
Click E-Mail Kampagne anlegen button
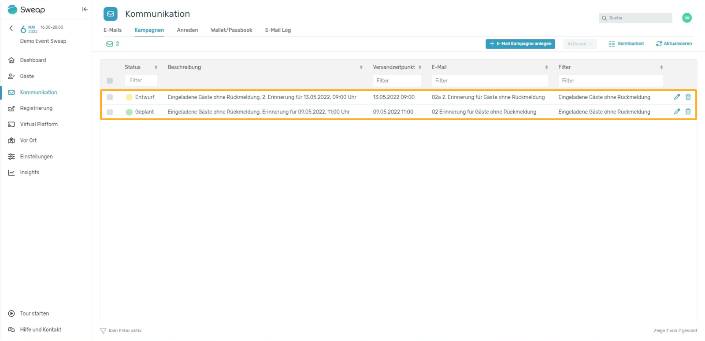click(x=520, y=44)
